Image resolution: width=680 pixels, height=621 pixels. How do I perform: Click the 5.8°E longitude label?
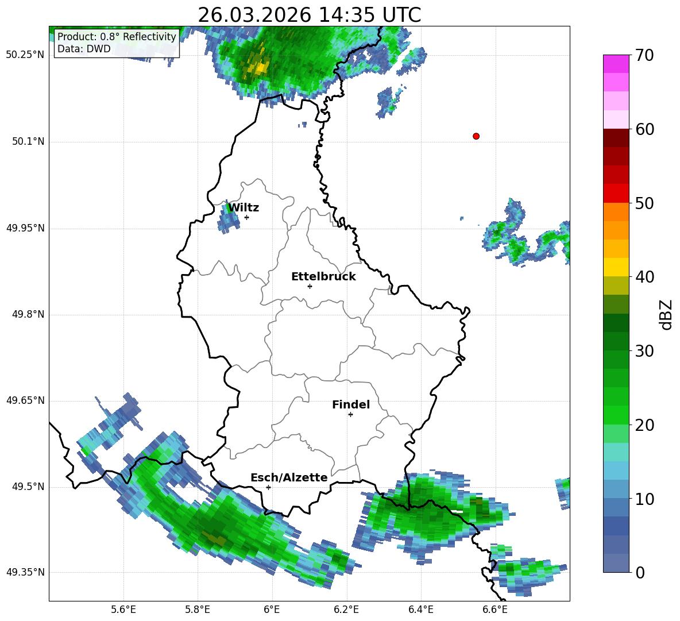pyautogui.click(x=198, y=610)
